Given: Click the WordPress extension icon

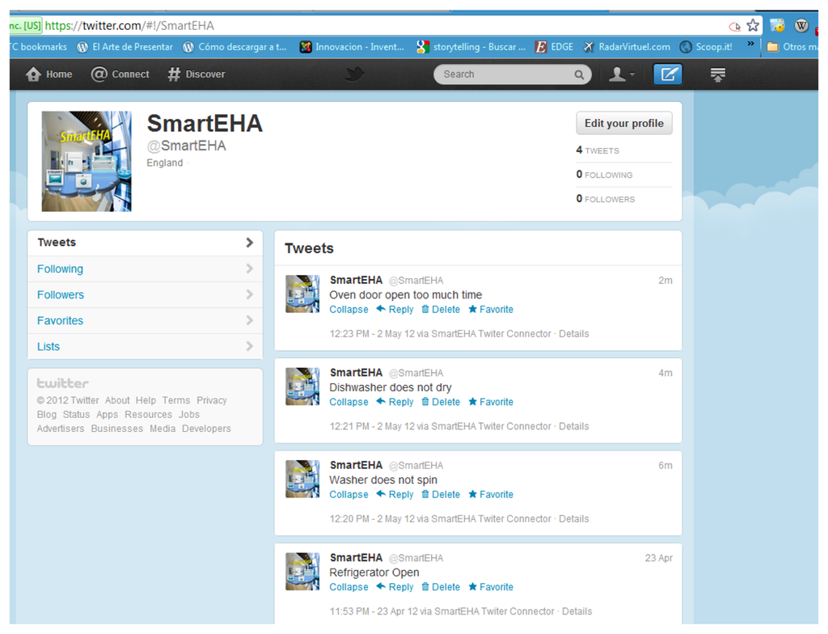Looking at the screenshot, I should click(801, 25).
